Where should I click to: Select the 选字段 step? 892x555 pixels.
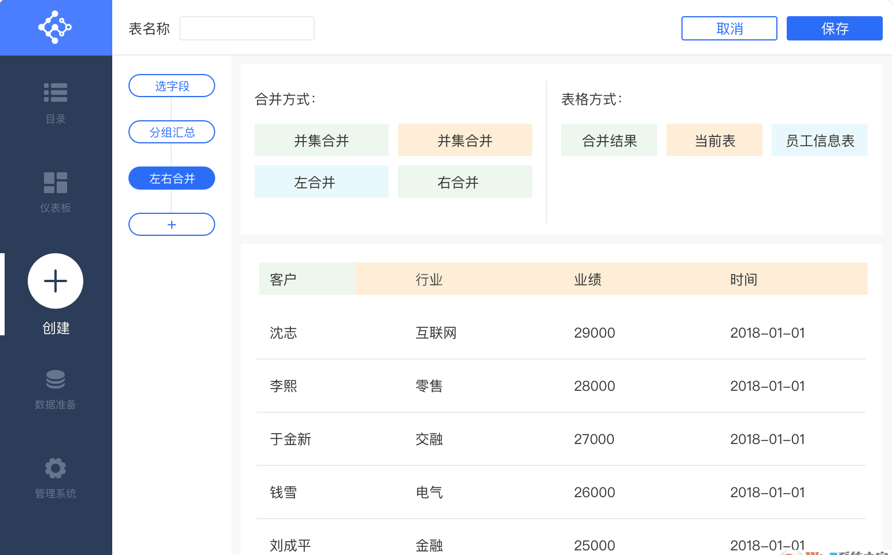[x=172, y=86]
